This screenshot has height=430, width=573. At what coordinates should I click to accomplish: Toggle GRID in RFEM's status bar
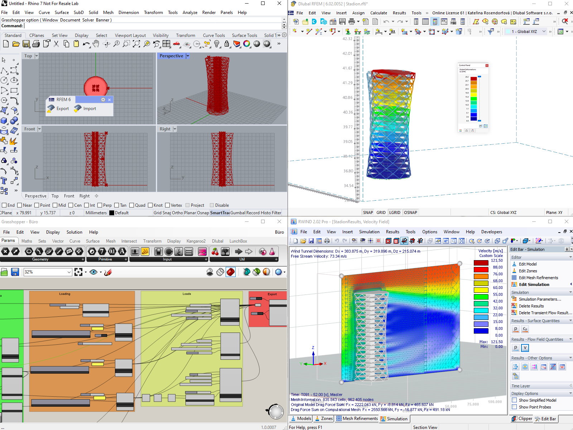pyautogui.click(x=381, y=212)
